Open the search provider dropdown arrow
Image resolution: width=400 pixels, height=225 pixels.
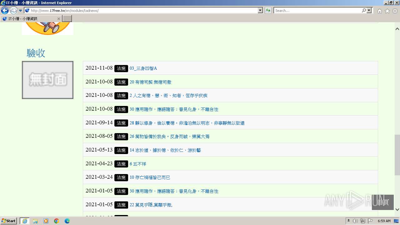coord(369,10)
